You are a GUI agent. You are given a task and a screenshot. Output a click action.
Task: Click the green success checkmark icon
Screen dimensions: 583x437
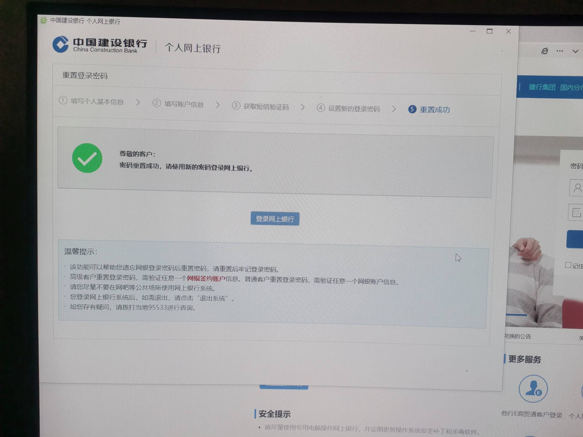click(x=87, y=158)
